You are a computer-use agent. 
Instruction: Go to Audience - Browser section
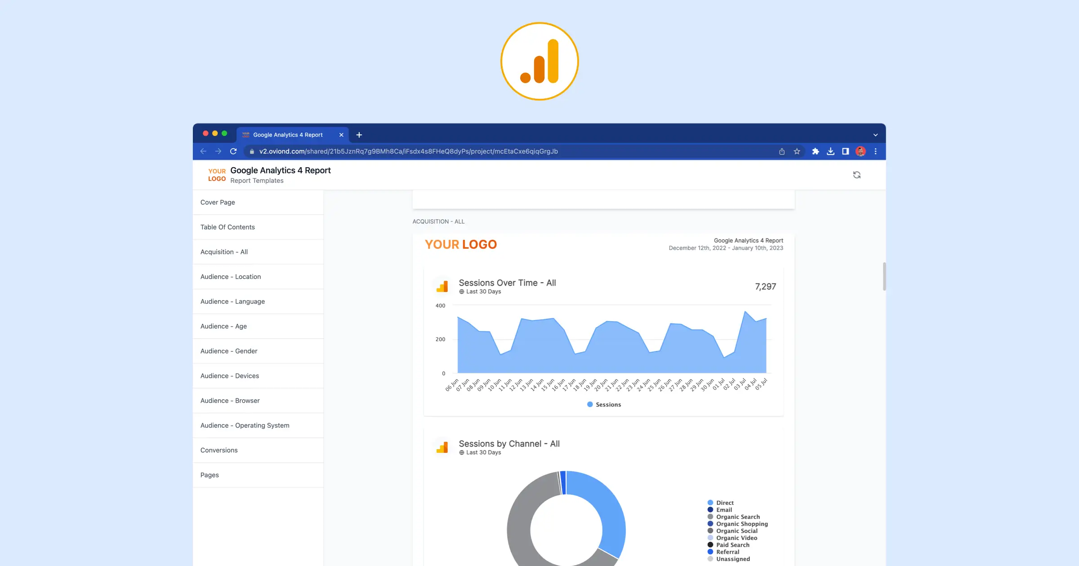coord(258,401)
